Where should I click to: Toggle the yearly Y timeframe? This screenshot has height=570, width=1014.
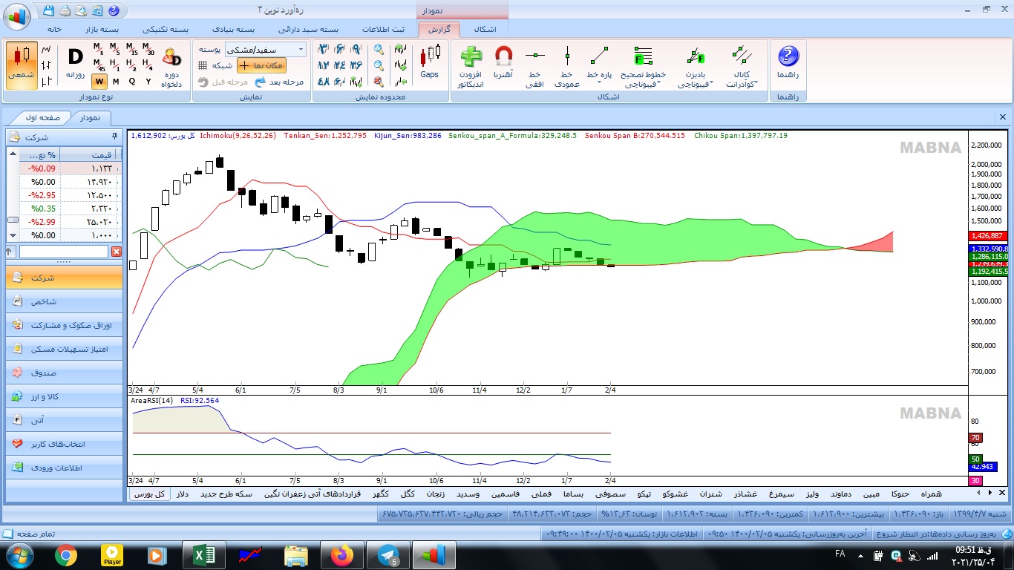148,81
